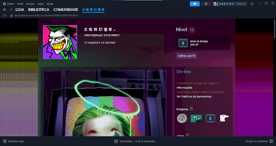Click the white eagle badge icon
The height and width of the screenshot is (146, 276).
[225, 118]
